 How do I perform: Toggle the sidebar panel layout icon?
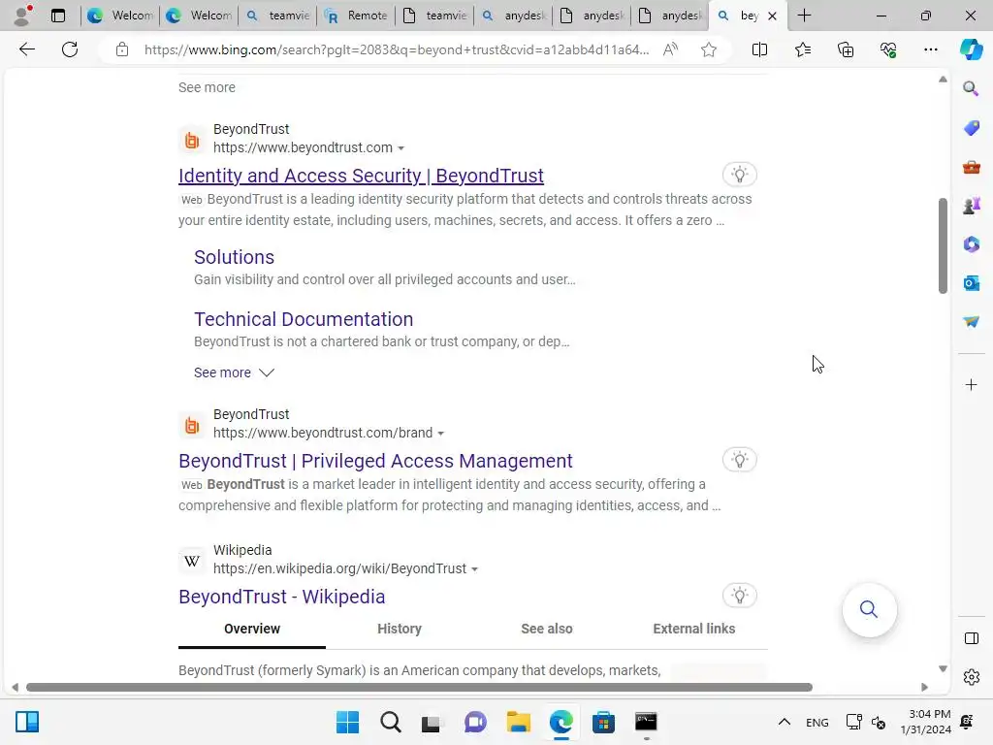pyautogui.click(x=971, y=638)
